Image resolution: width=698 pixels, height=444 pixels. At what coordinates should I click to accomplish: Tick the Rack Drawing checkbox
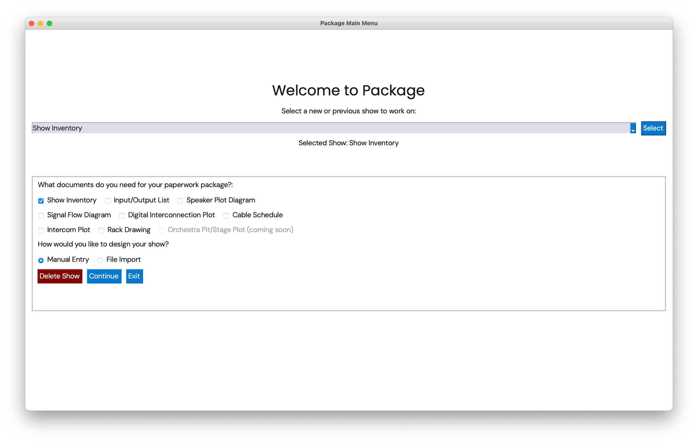click(x=101, y=230)
